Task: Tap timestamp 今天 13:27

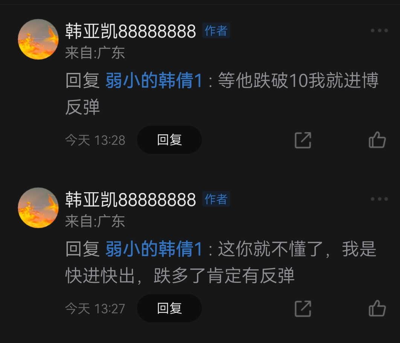Action: (95, 309)
